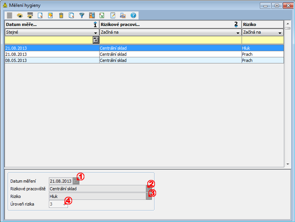This screenshot has width=295, height=222.
Task: Select the row with 08.05.2013 date
Action: pyautogui.click(x=52, y=60)
